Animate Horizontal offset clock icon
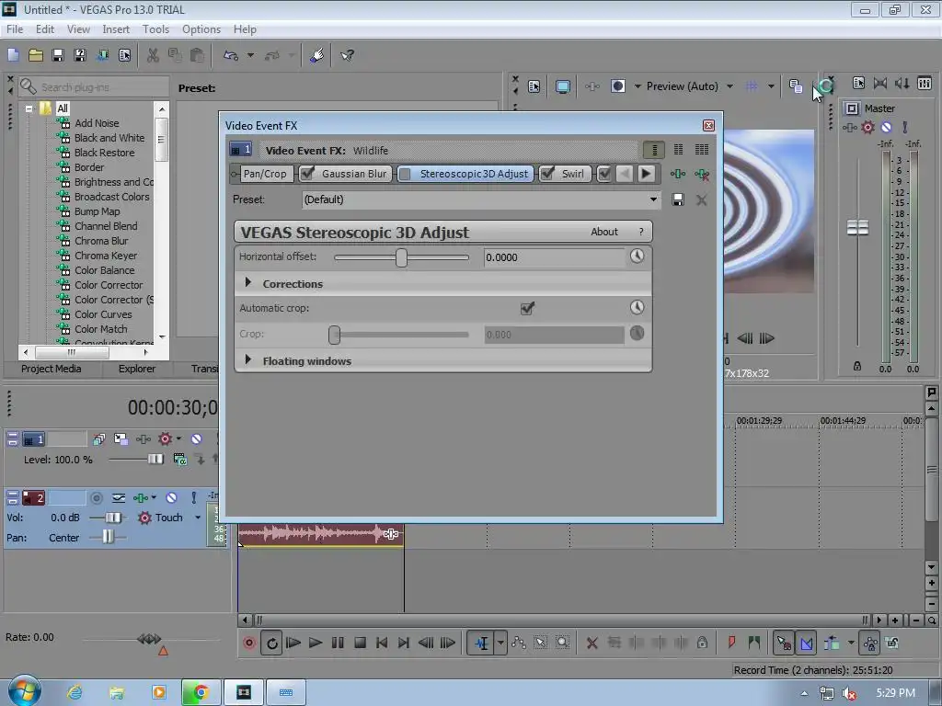This screenshot has height=706, width=942. point(637,256)
